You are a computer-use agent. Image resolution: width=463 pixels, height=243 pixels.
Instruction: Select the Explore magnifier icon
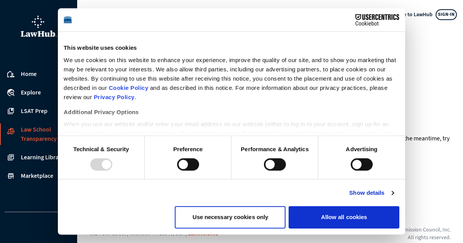11,93
